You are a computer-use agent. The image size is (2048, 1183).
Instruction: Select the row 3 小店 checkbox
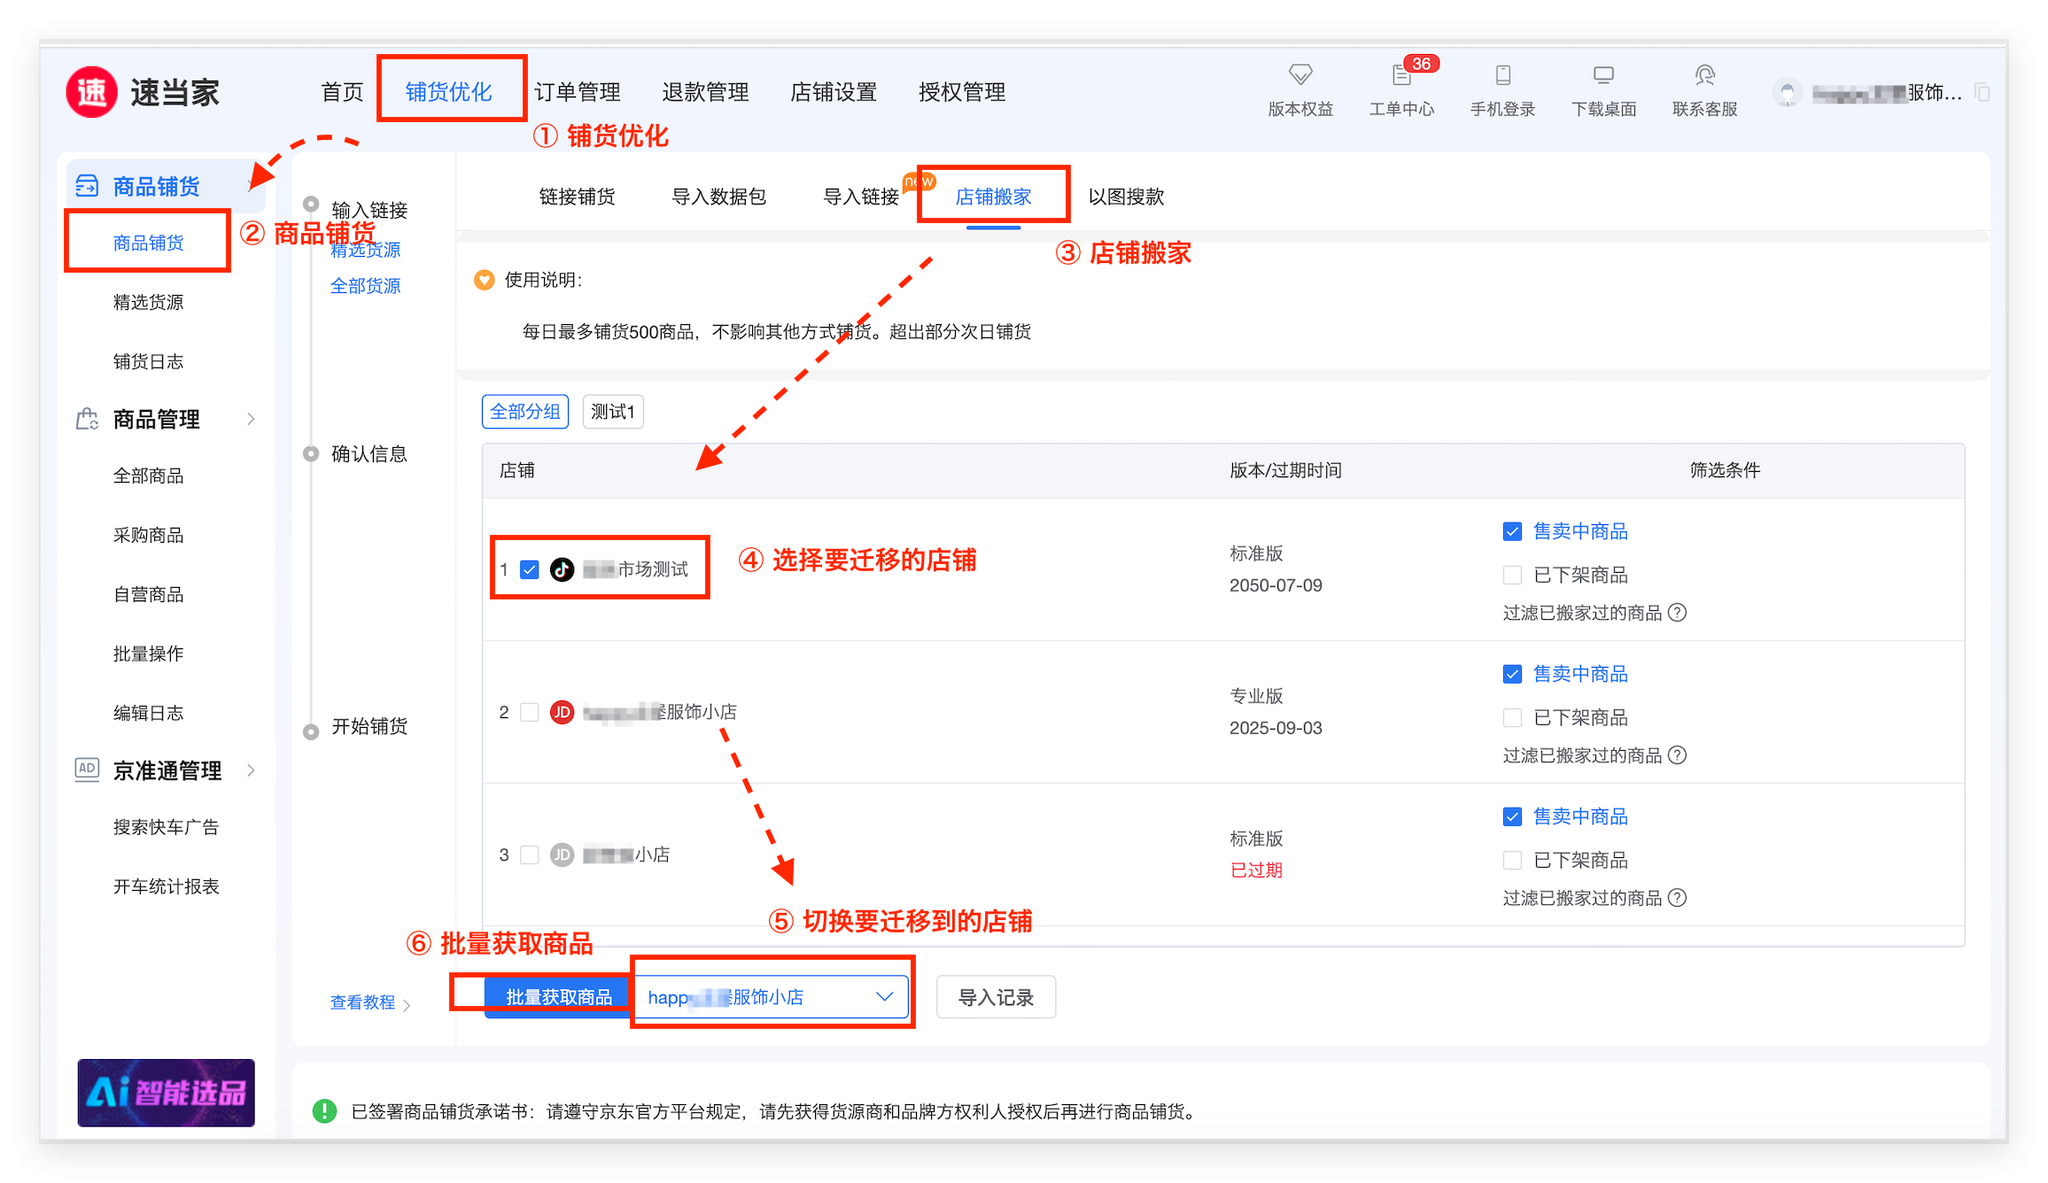pos(530,854)
